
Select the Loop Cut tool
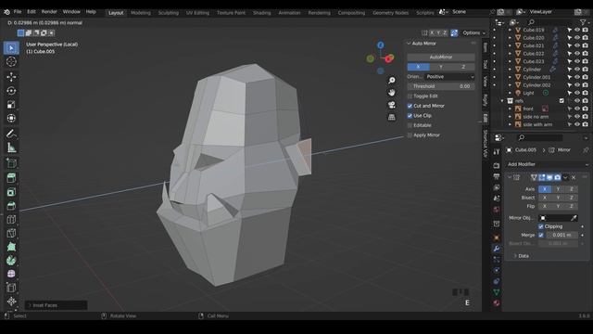pos(11,219)
